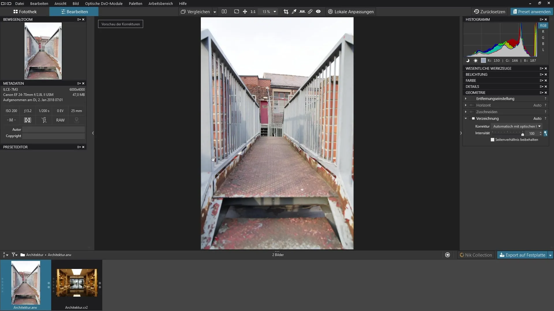This screenshot has width=554, height=311.
Task: Click Preset anwenden button
Action: click(x=532, y=12)
